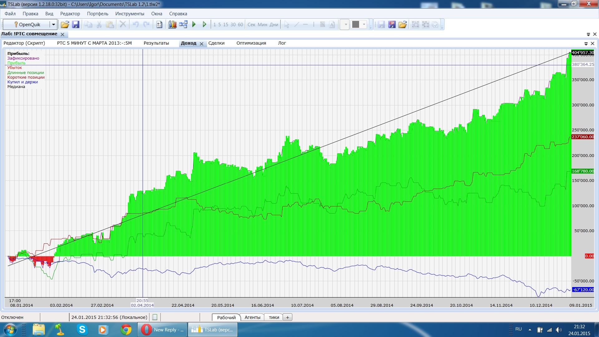Click the open file folder icon
This screenshot has height=337, width=599.
pos(65,24)
